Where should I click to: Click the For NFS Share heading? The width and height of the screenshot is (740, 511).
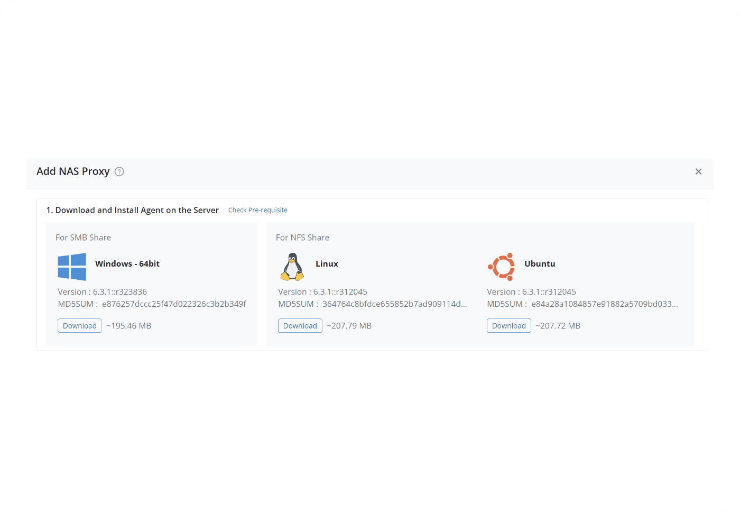302,238
